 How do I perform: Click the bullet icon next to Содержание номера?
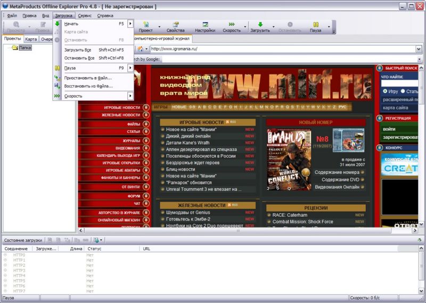[363, 172]
